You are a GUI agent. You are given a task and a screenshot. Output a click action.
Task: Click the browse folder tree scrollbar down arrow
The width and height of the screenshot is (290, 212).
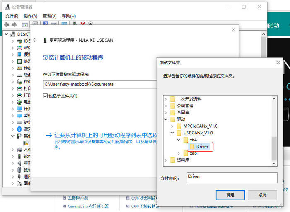[274, 163]
